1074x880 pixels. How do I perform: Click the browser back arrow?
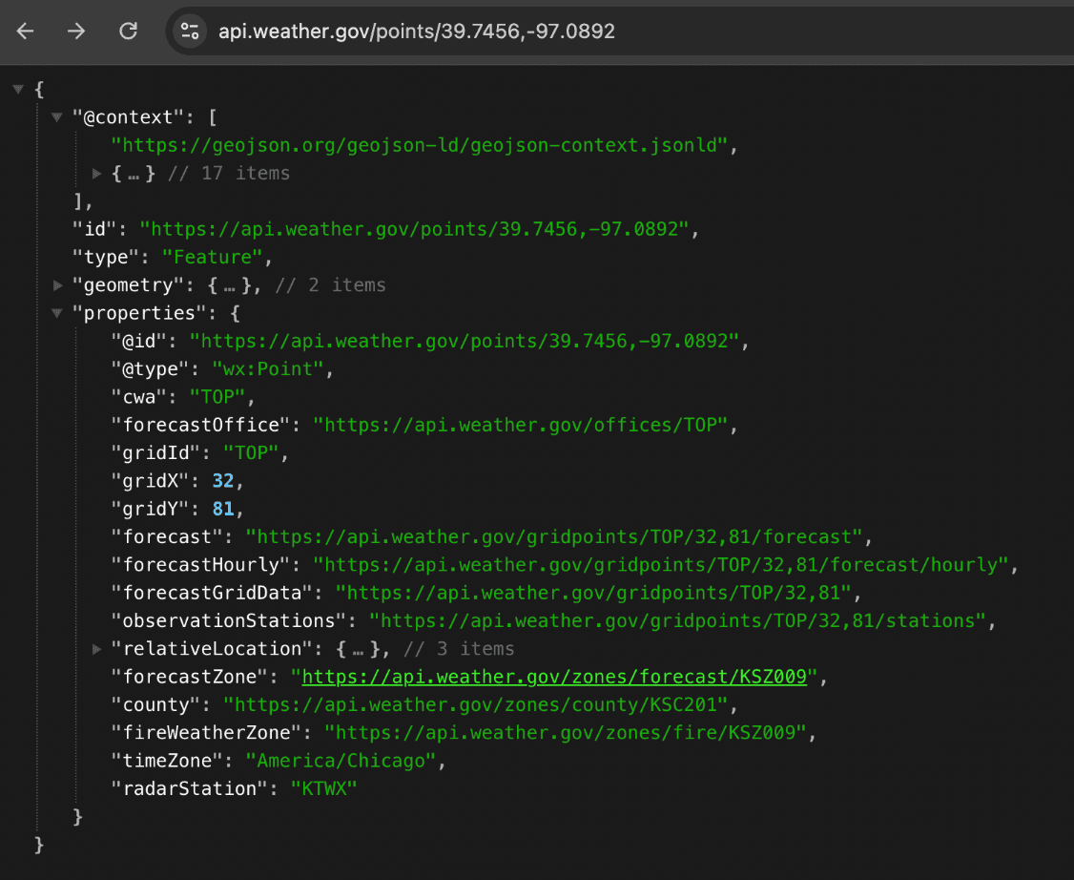tap(25, 31)
